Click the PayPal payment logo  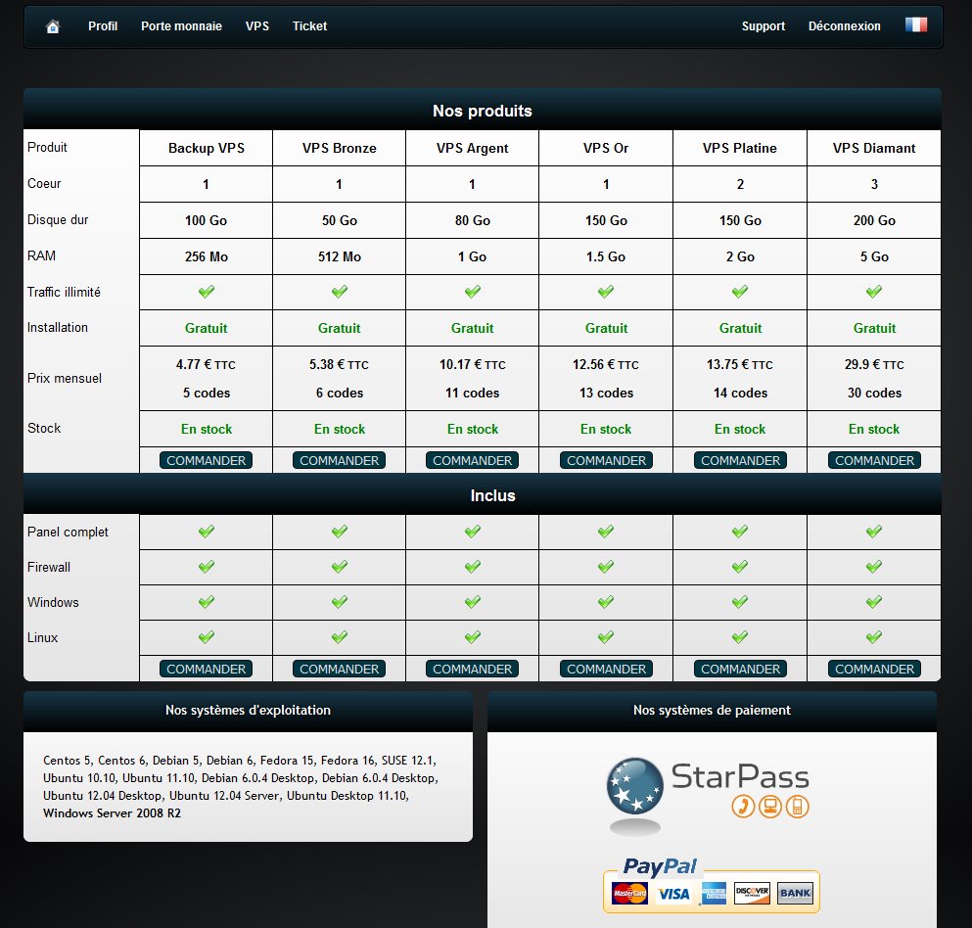pos(660,866)
